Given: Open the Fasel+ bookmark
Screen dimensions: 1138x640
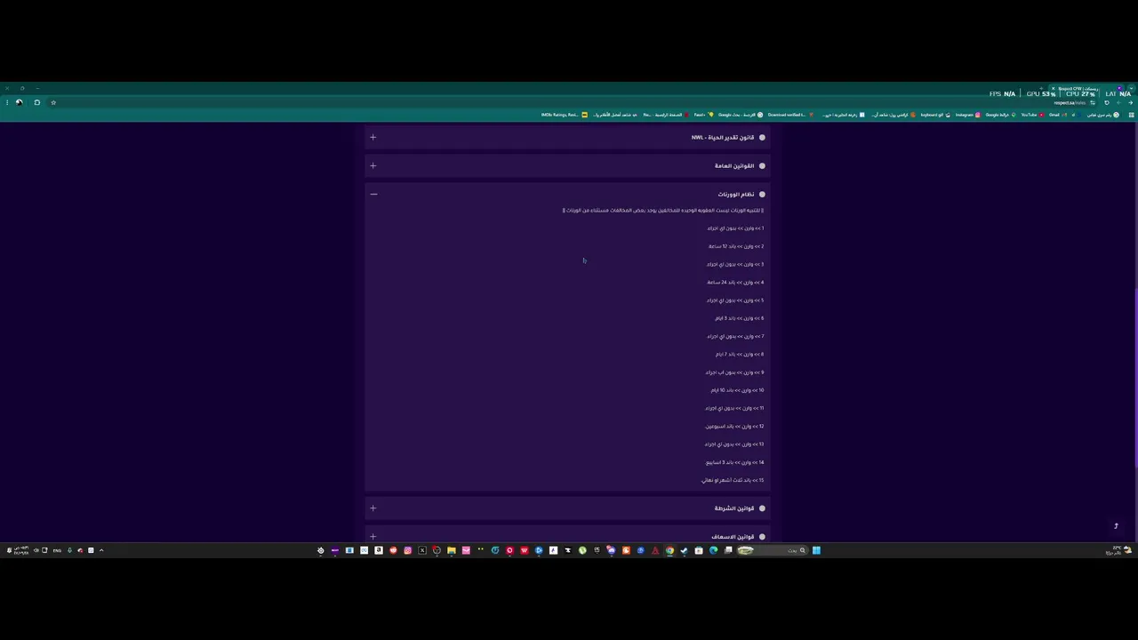Looking at the screenshot, I should pyautogui.click(x=703, y=115).
